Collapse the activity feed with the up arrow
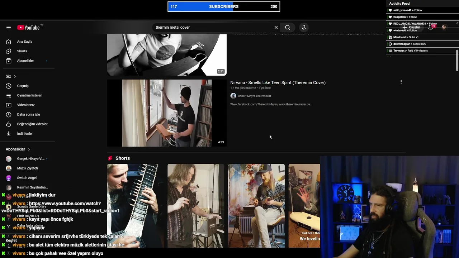Viewport: 459px width, 258px height. (457, 23)
